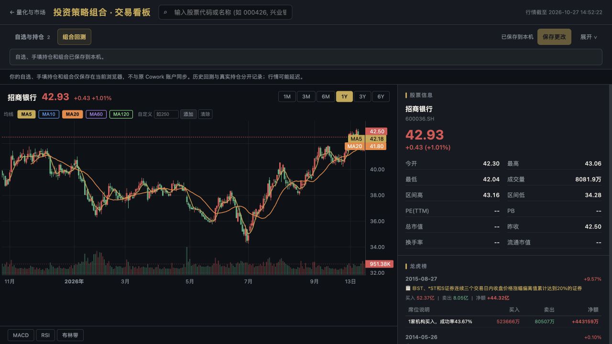Click the 招商银行 chart title
The image size is (612, 344).
click(22, 97)
